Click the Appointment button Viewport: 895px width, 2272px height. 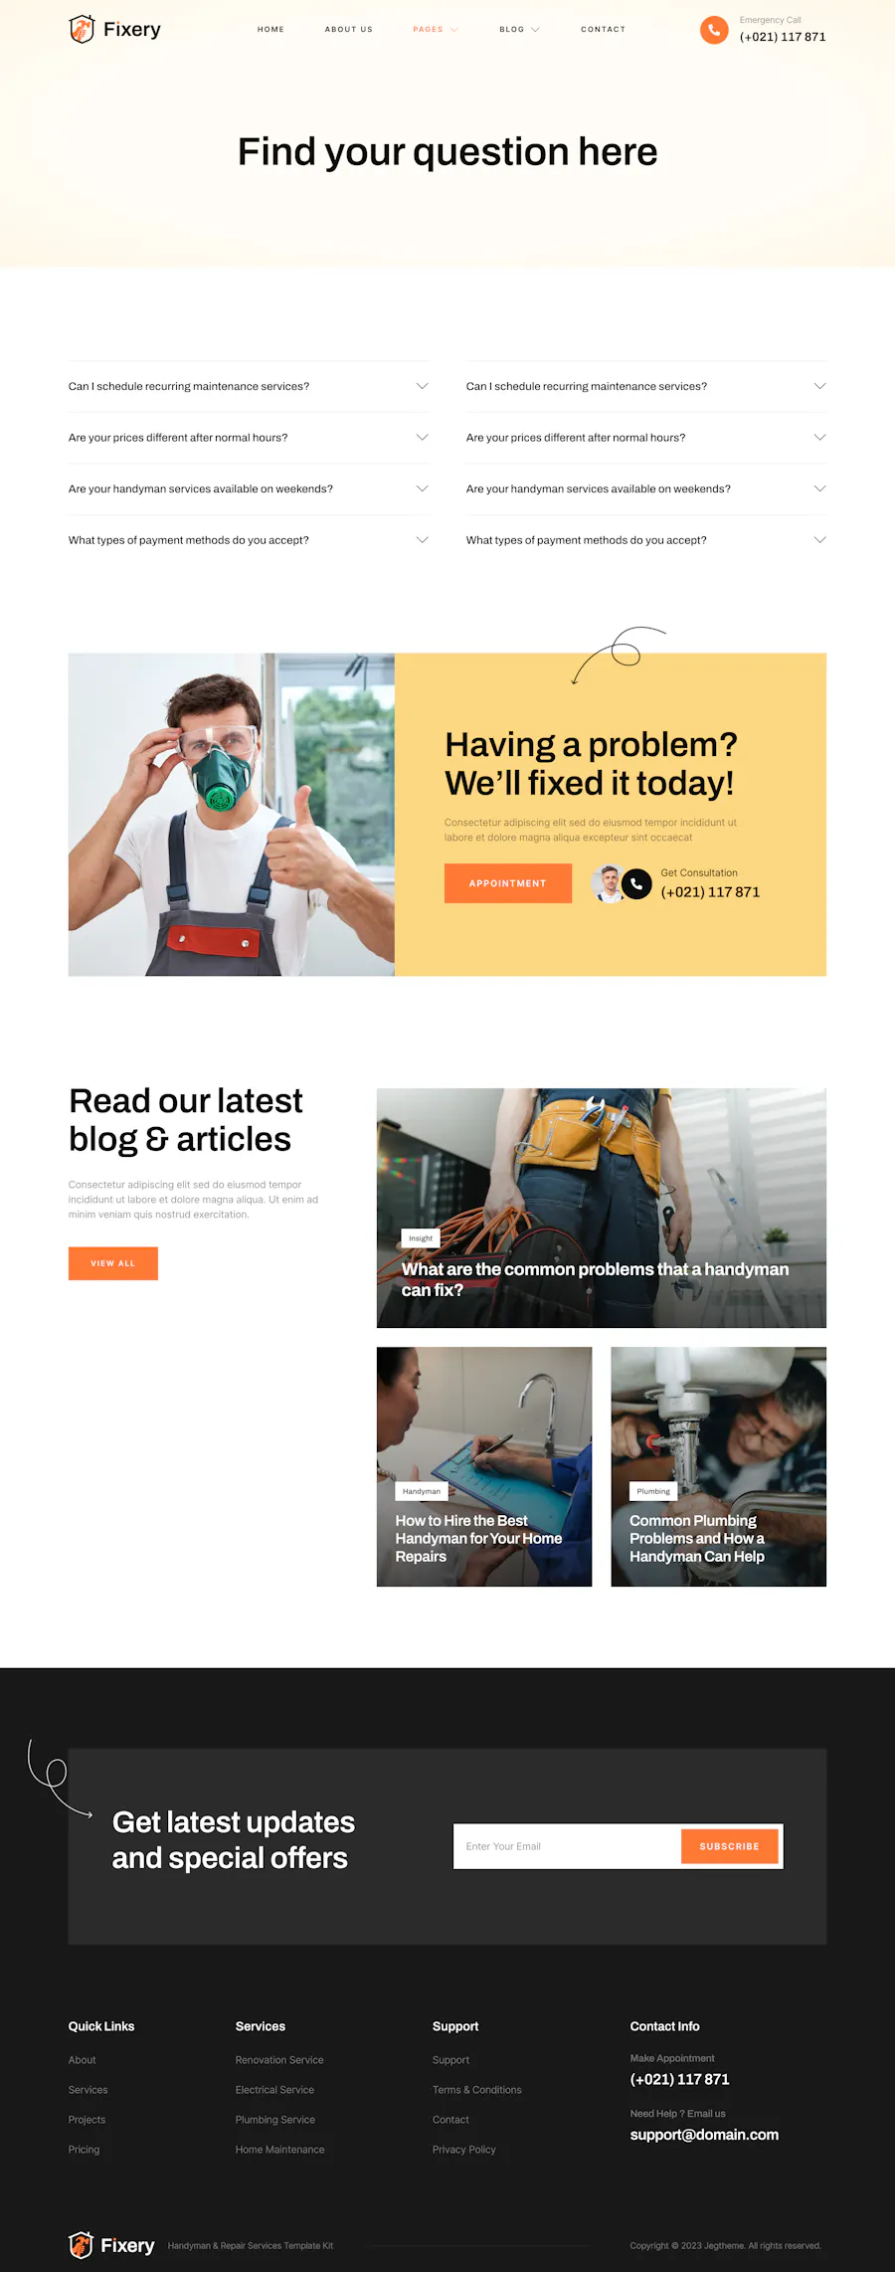508,883
